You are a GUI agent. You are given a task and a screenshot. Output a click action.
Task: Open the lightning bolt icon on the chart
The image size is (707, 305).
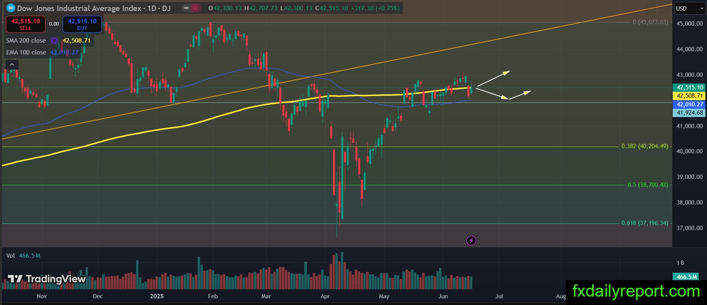(471, 240)
